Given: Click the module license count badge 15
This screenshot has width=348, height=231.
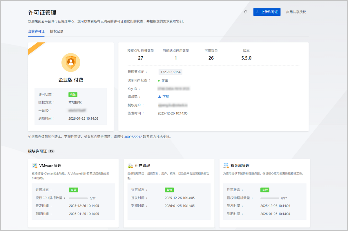Looking at the screenshot, I should click(x=51, y=151).
